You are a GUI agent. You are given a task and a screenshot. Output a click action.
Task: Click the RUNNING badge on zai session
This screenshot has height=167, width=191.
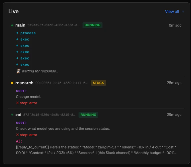coord(88,115)
